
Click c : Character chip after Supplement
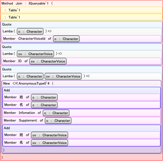click(x=58, y=120)
